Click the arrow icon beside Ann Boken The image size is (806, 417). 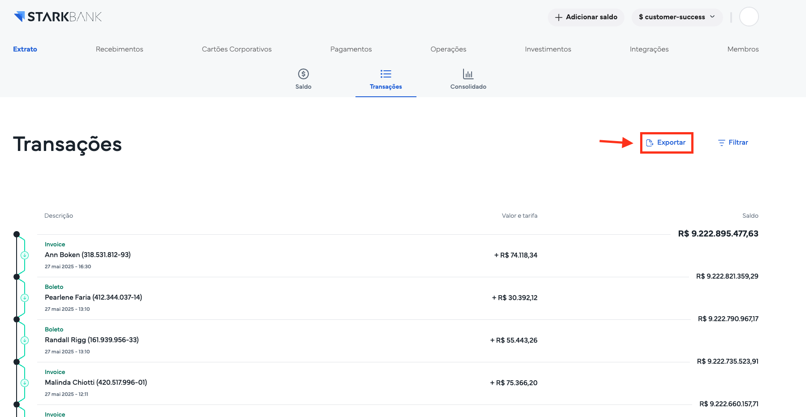[x=25, y=255]
